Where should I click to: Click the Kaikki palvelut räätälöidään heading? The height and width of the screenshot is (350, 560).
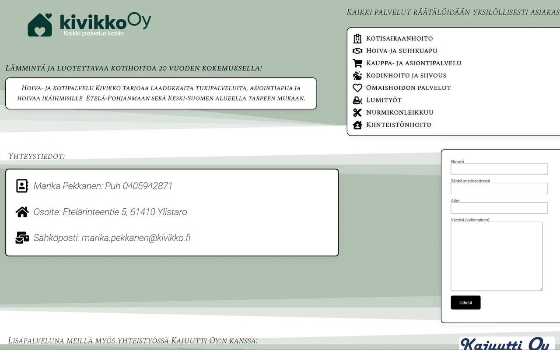point(453,12)
